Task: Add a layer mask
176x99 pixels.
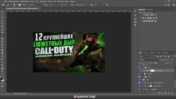Action: click(160, 93)
